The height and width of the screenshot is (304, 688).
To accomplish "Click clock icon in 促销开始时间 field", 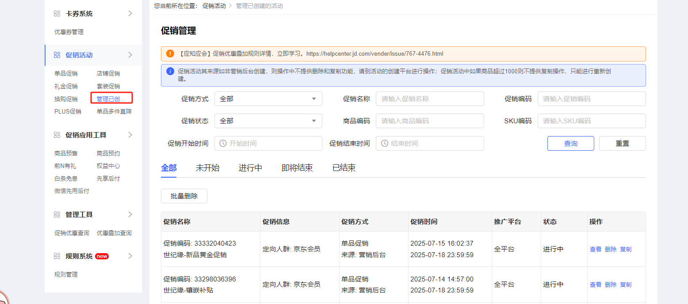I will [x=223, y=143].
